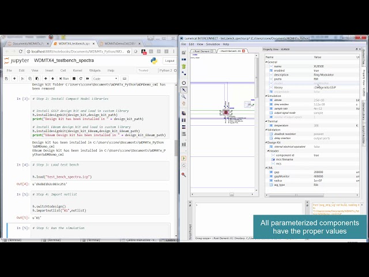
Task: Open the Chrome three-dot menu
Action: [x=174, y=51]
